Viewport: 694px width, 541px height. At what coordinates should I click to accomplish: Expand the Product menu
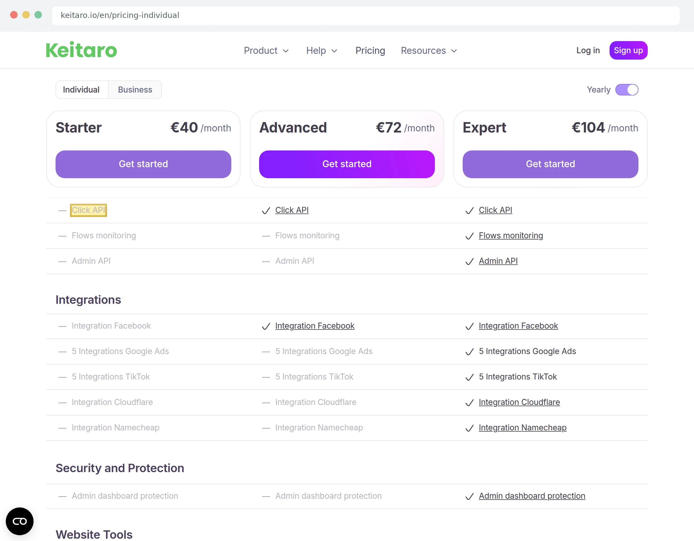click(x=266, y=51)
